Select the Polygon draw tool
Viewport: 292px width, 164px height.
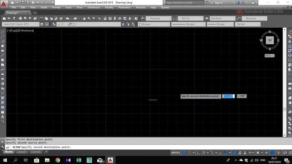[x=3, y=46]
